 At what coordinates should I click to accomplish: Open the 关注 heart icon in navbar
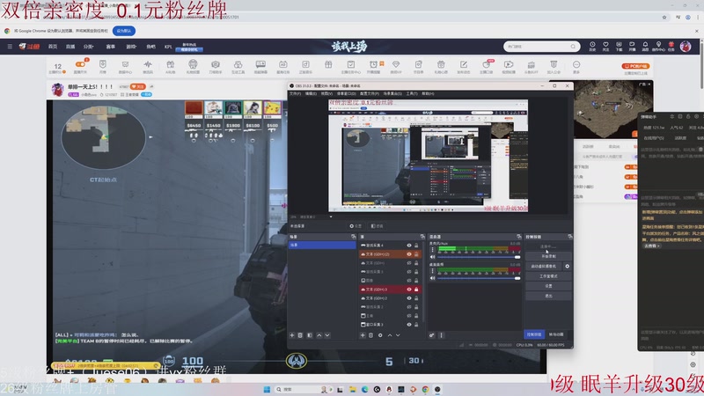click(605, 47)
